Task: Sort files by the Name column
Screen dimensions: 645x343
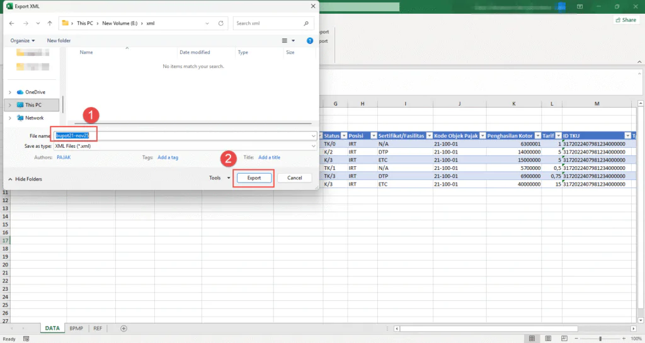Action: click(86, 52)
